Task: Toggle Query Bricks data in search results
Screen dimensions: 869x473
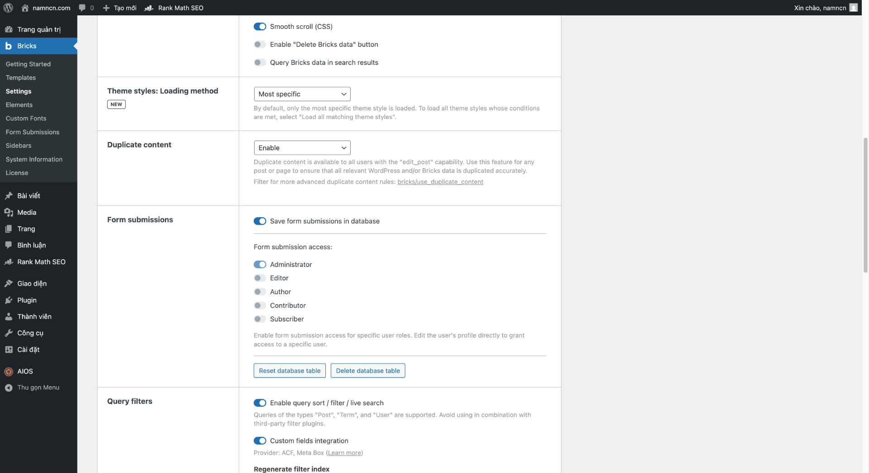Action: coord(260,62)
